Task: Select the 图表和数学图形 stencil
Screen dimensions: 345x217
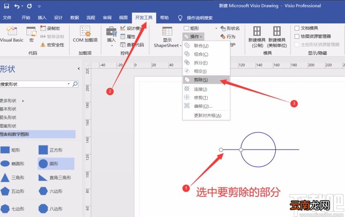Action: tap(38, 134)
